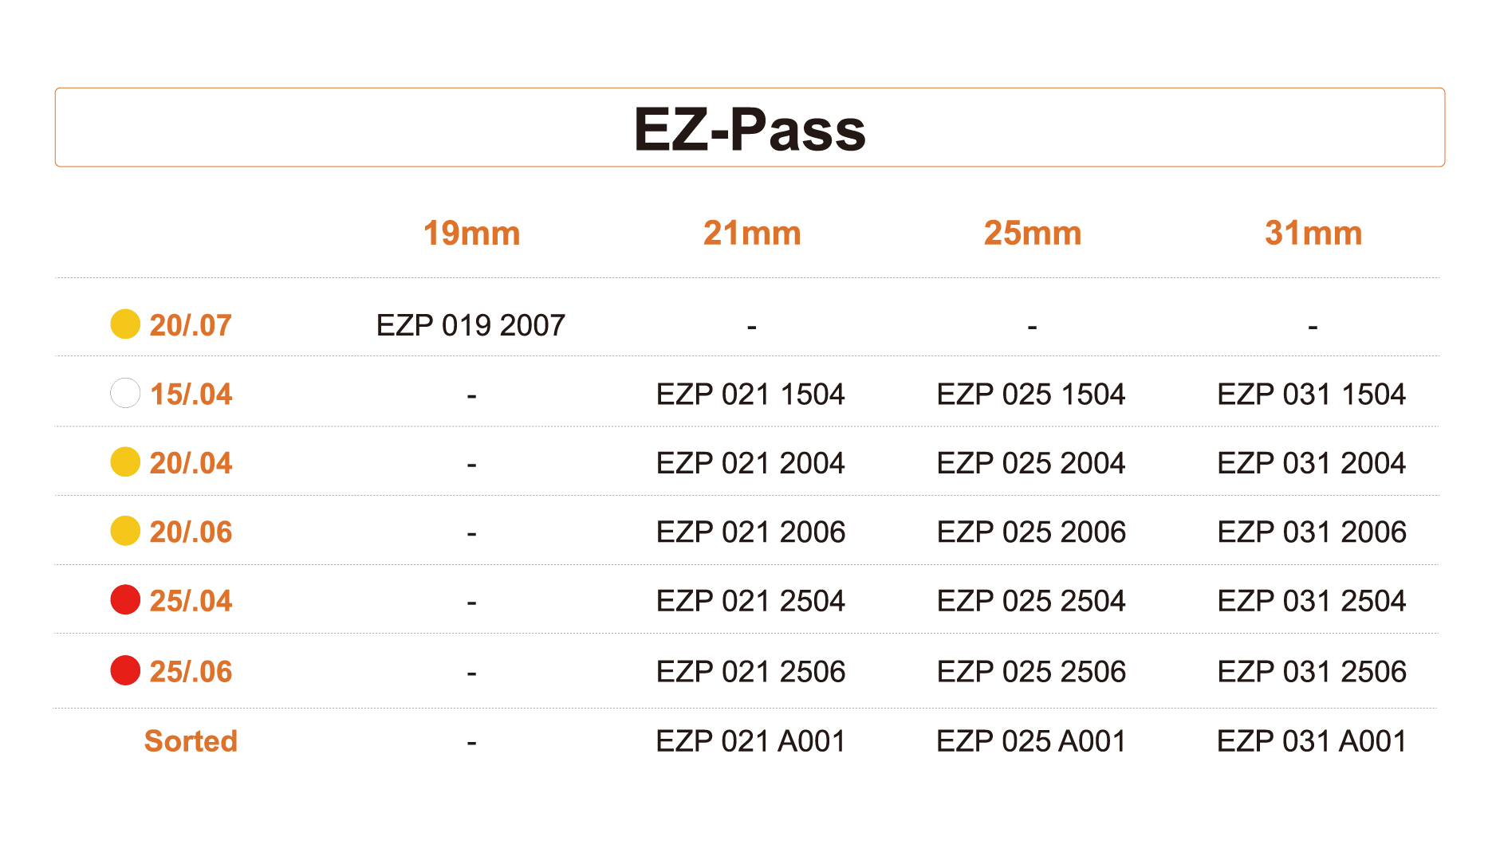Screen dimensions: 1496x852
Task: Select the 21mm column header
Action: pos(752,234)
